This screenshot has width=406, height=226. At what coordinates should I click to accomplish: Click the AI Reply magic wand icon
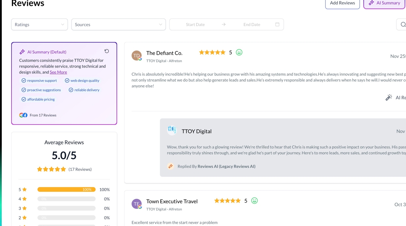(x=389, y=97)
